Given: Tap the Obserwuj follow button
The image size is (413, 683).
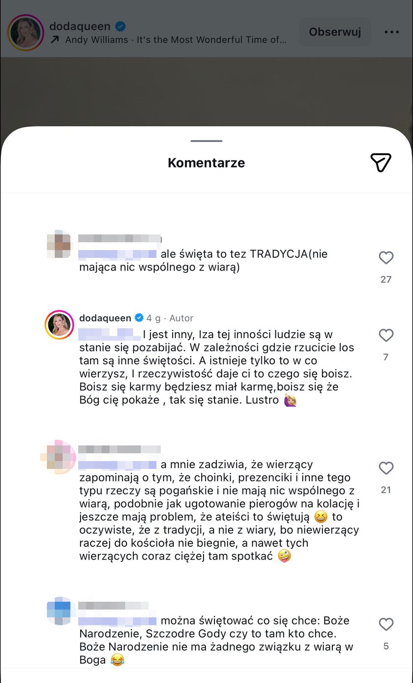Looking at the screenshot, I should (335, 32).
